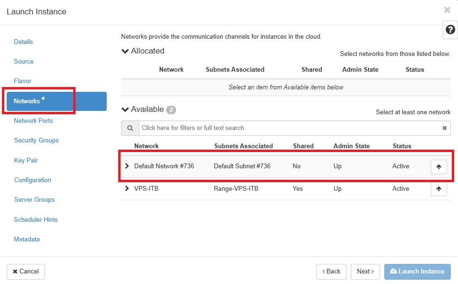Open the Scheduler Hints step
The width and height of the screenshot is (458, 284).
pos(35,219)
